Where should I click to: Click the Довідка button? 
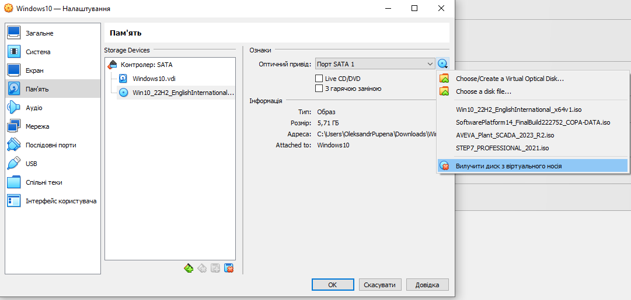click(x=427, y=285)
